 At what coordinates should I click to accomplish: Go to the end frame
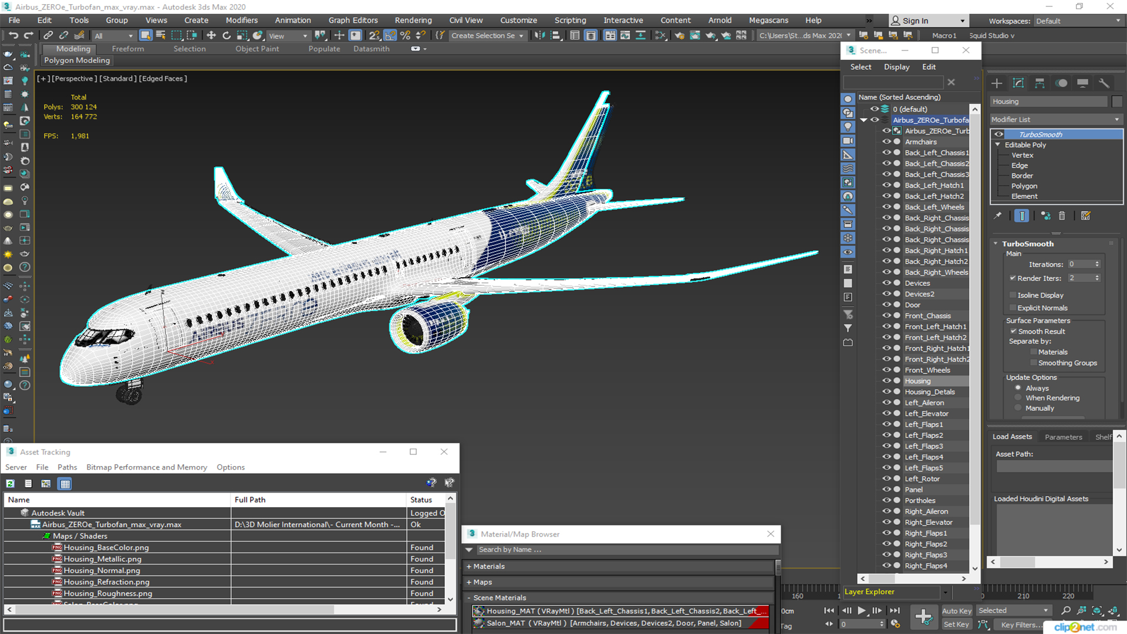pos(895,611)
